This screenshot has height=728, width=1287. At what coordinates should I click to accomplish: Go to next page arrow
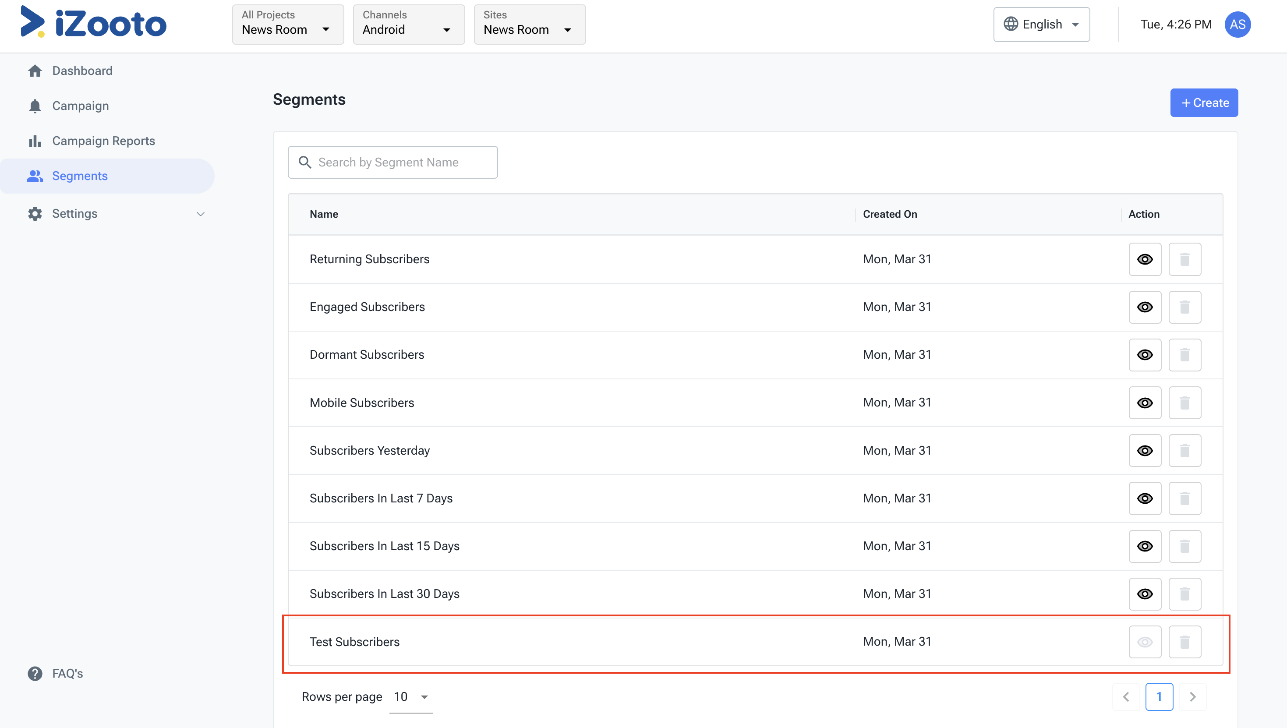point(1192,696)
